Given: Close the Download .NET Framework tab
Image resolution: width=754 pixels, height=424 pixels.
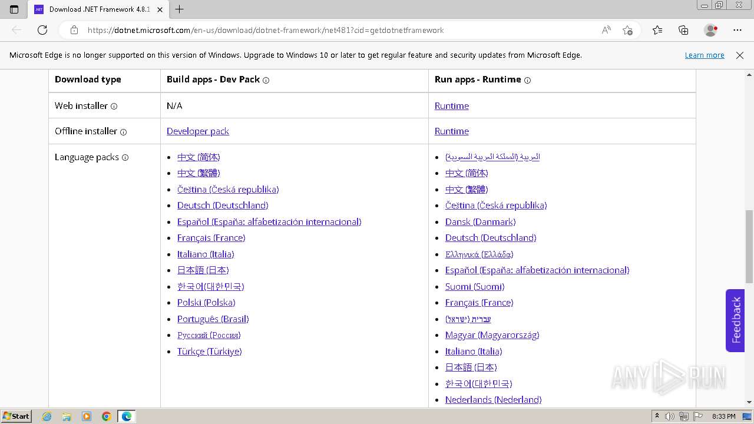Looking at the screenshot, I should [160, 9].
